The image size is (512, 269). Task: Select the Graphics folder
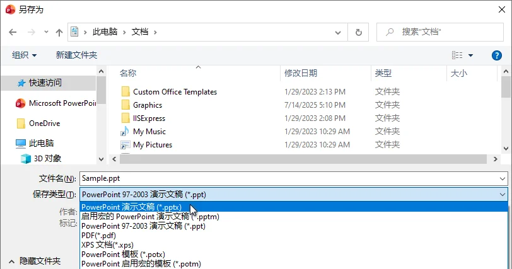click(x=148, y=105)
